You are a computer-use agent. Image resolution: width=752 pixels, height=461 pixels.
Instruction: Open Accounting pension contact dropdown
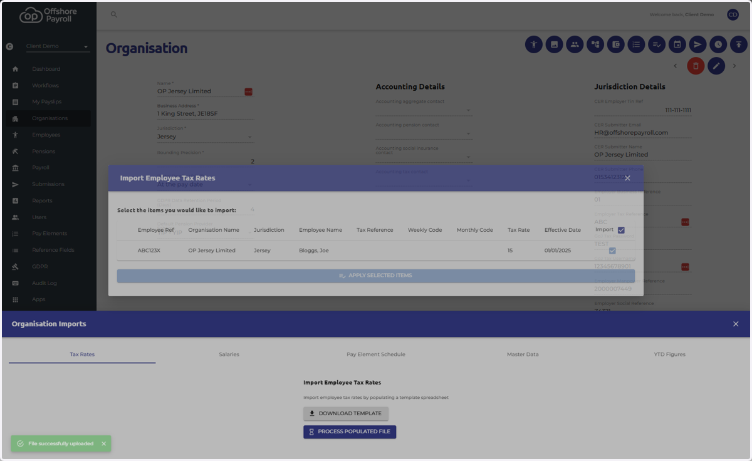click(x=424, y=133)
